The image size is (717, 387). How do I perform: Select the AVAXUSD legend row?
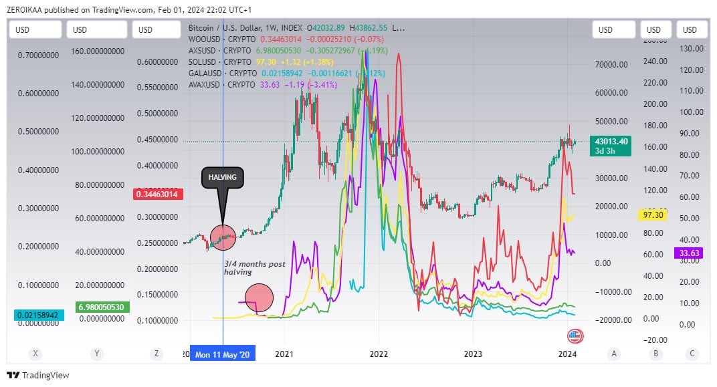tap(263, 85)
